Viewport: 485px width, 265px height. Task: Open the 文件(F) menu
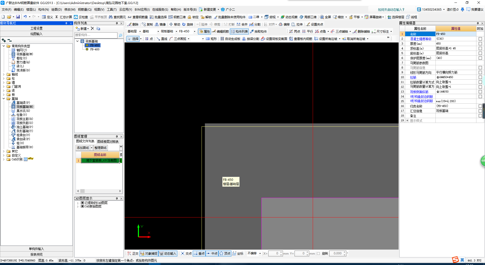pos(7,10)
